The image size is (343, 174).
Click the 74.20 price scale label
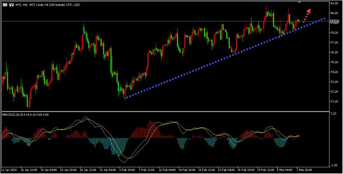[334, 72]
